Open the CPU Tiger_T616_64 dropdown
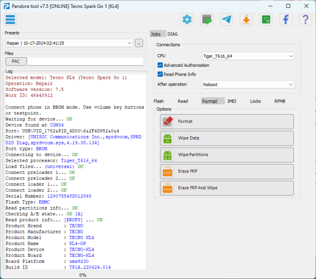Viewport: 316px width, 279px height. click(x=248, y=56)
